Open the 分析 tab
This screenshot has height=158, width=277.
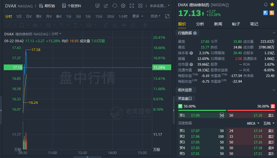tap(200, 24)
